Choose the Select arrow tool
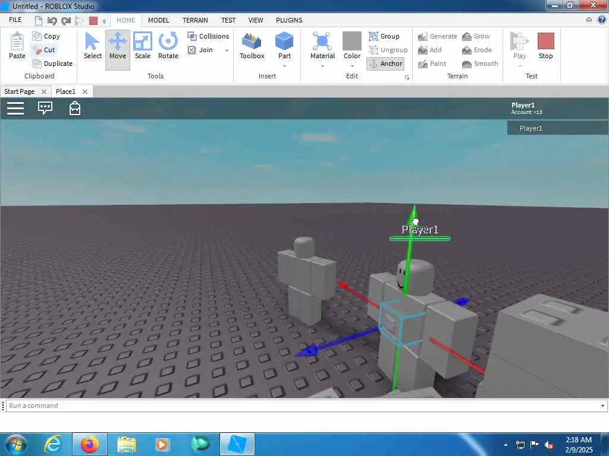The height and width of the screenshot is (456, 609). pyautogui.click(x=92, y=46)
